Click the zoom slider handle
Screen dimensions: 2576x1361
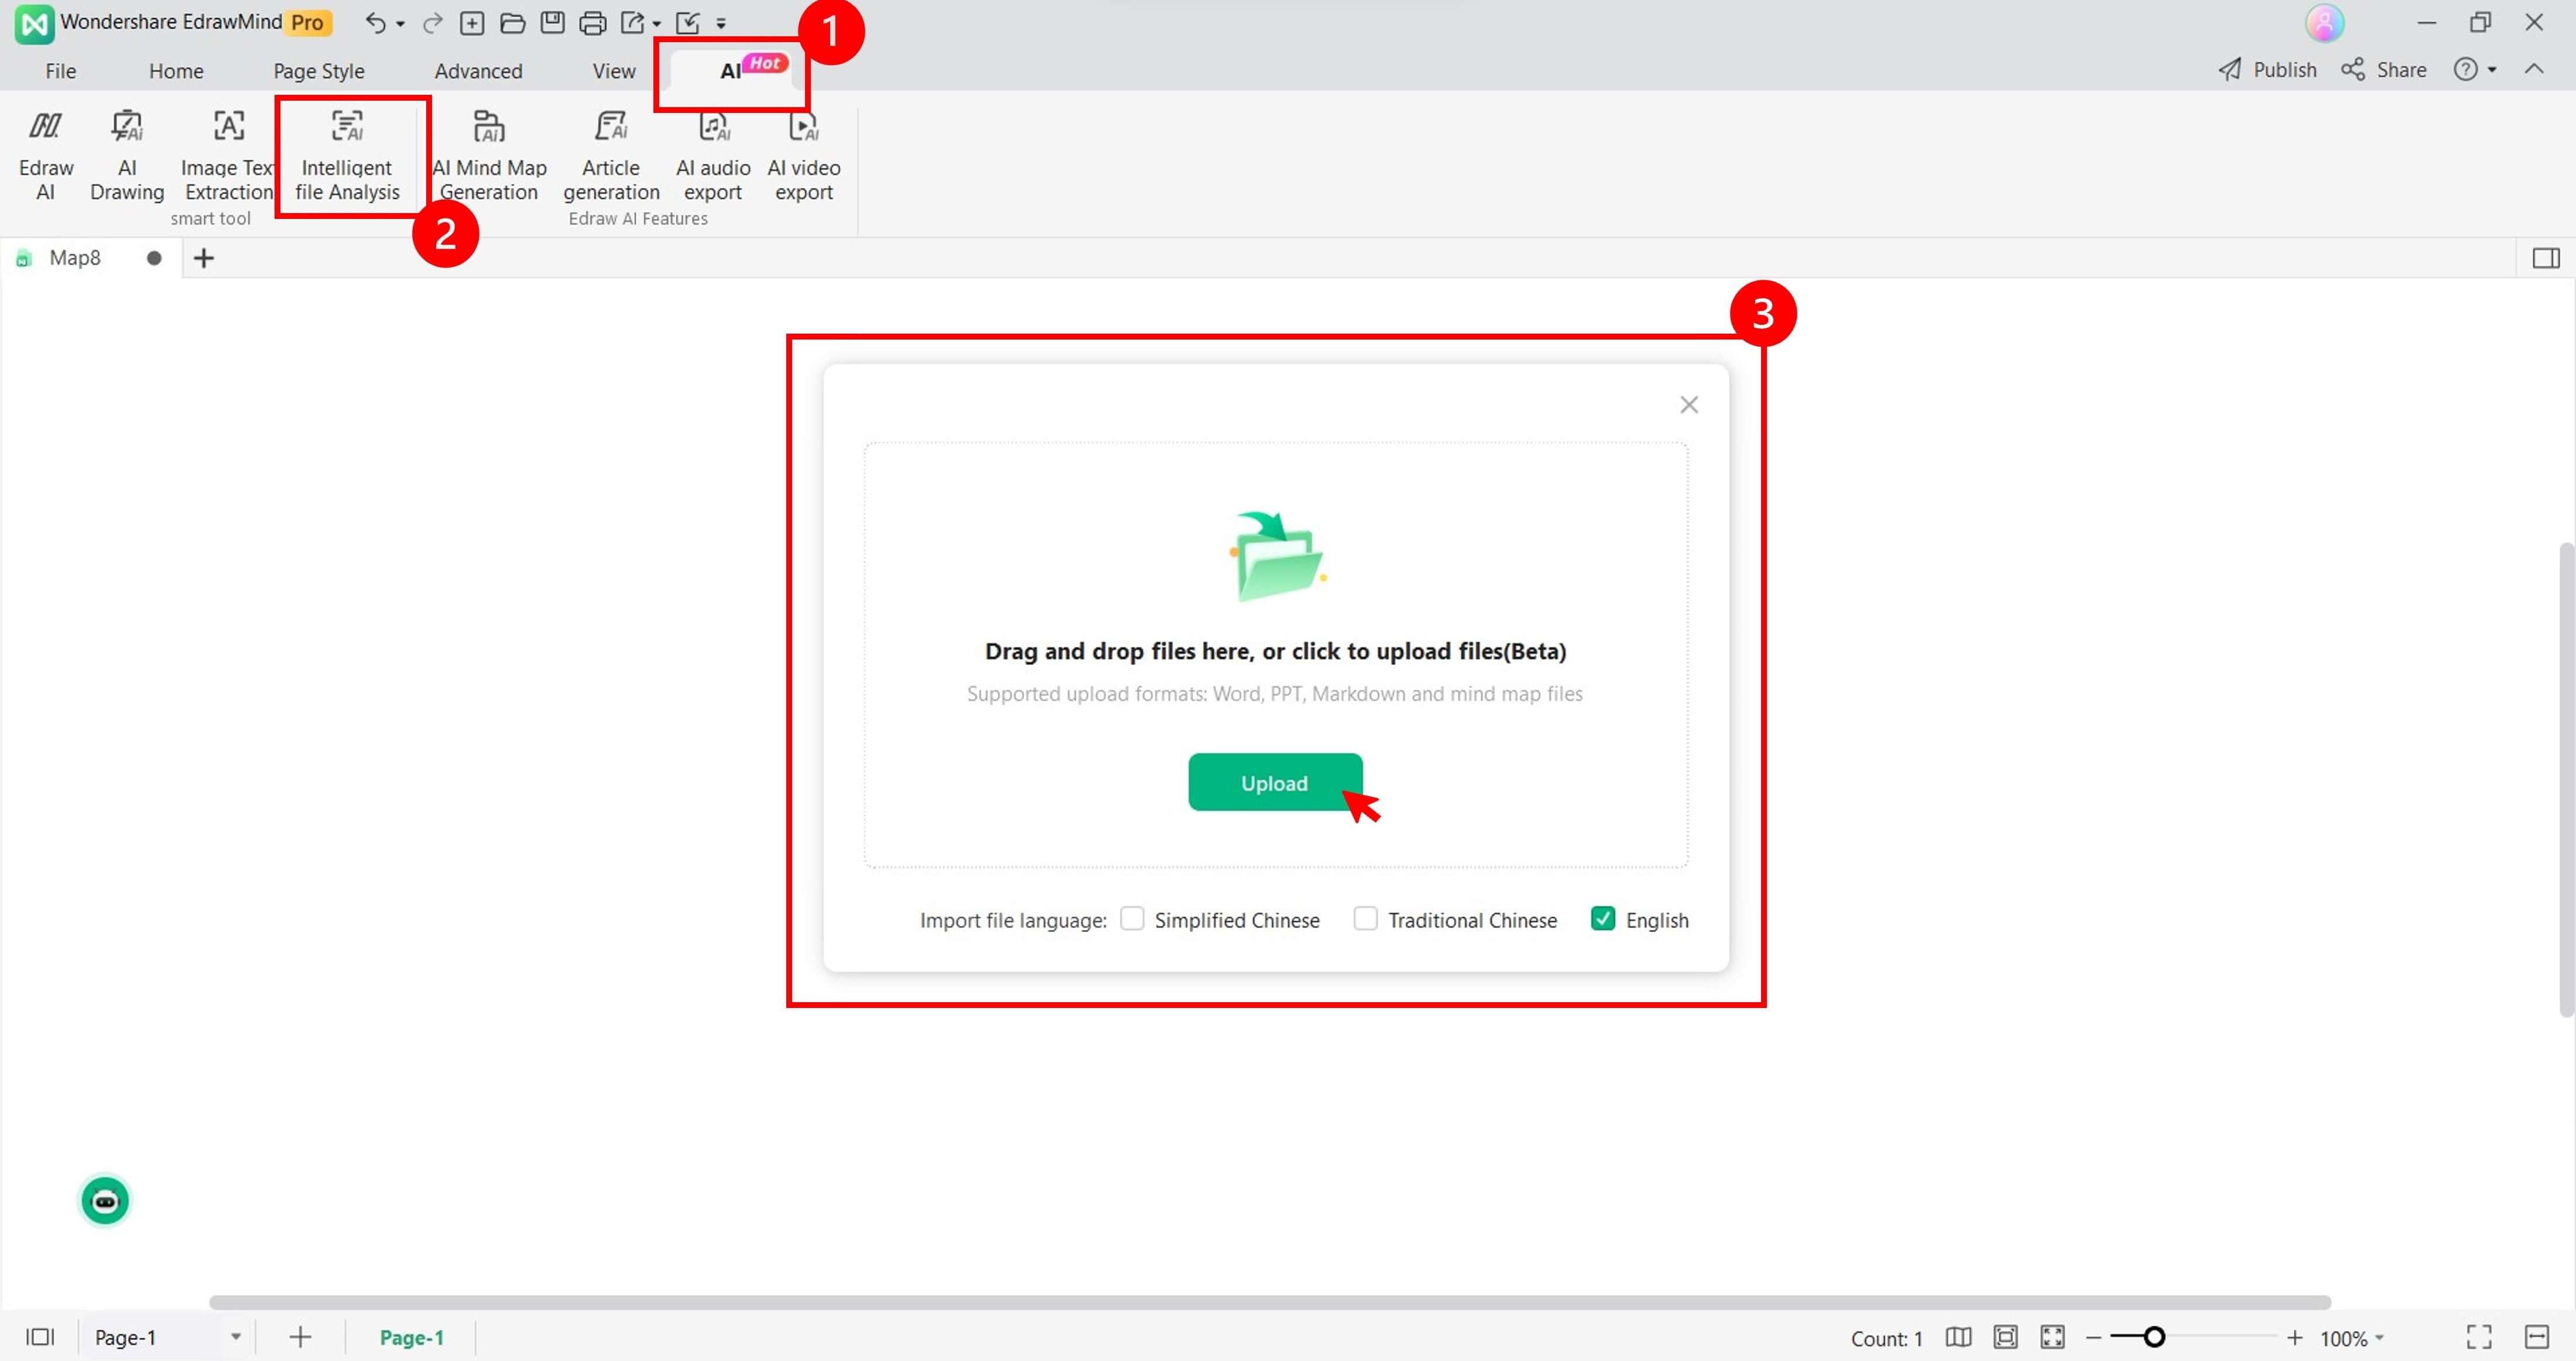coord(2154,1337)
